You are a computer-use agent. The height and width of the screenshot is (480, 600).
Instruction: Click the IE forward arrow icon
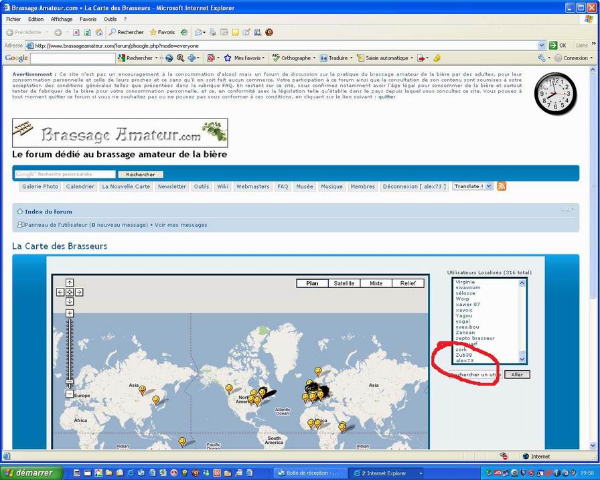click(x=58, y=33)
